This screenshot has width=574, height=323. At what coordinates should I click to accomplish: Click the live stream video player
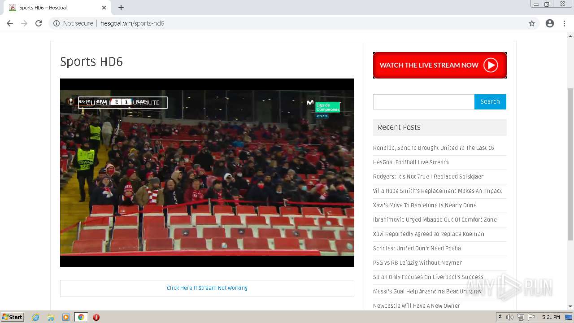[x=207, y=173]
